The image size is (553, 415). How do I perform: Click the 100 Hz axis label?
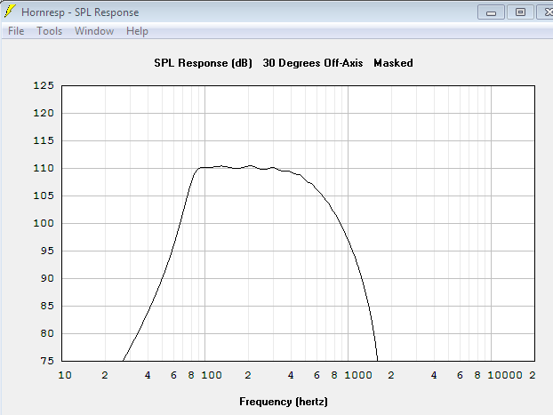tap(212, 375)
